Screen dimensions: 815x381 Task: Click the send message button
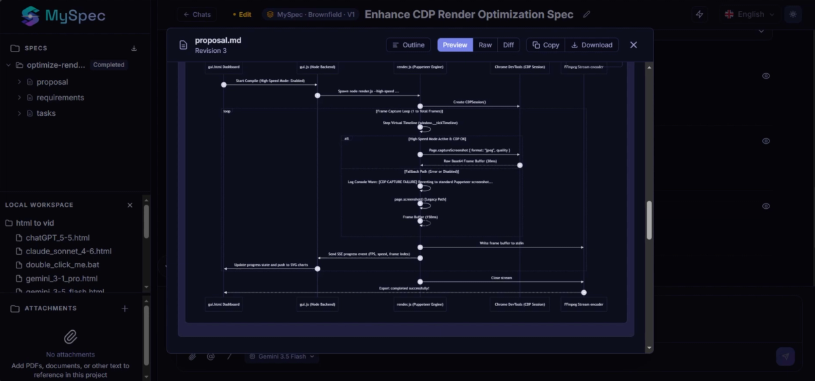785,356
